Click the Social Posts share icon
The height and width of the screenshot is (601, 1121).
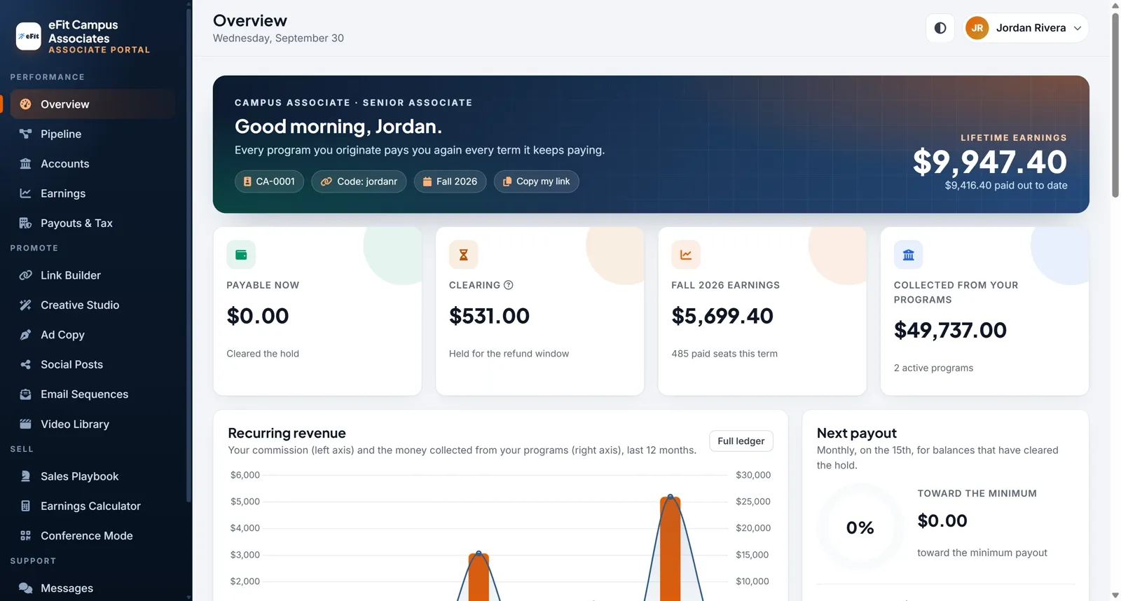(x=25, y=365)
